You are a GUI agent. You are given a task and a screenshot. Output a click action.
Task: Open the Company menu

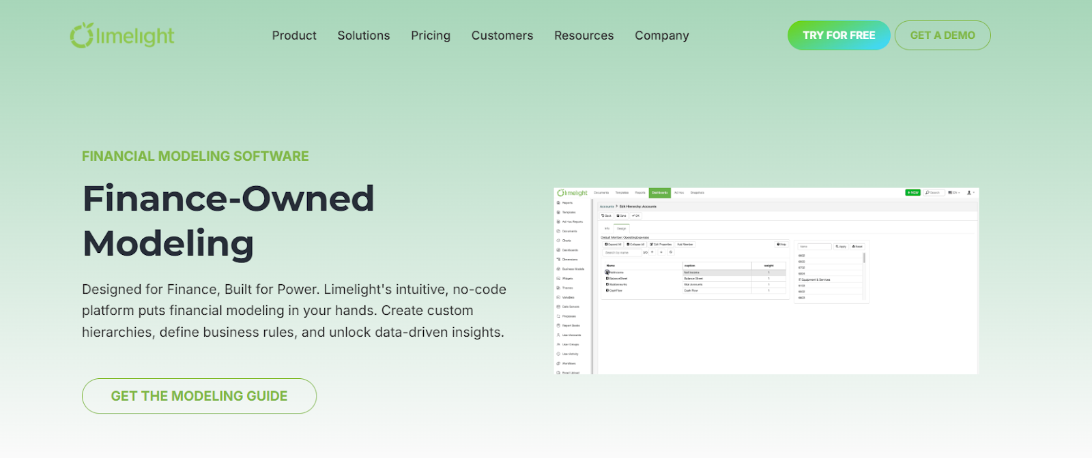[x=662, y=35]
